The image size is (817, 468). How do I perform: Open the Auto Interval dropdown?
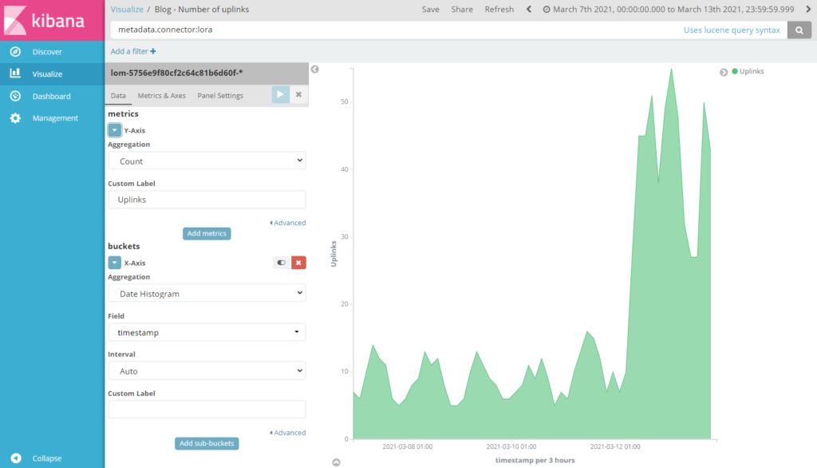207,371
